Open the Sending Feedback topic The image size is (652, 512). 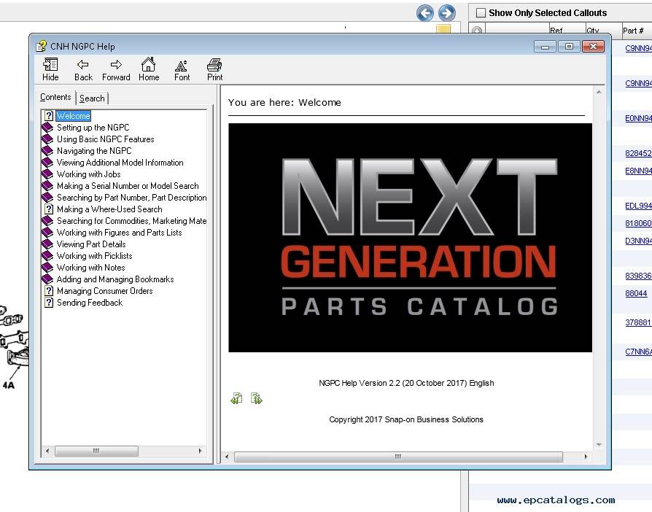coord(89,303)
